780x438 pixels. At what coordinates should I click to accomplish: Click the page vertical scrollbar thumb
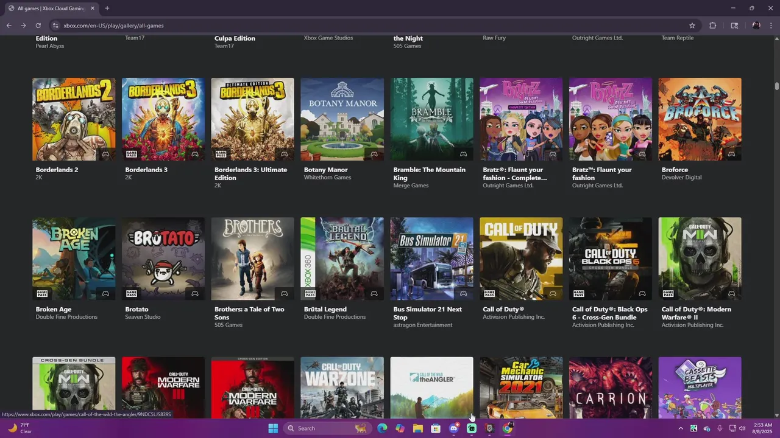(x=777, y=86)
